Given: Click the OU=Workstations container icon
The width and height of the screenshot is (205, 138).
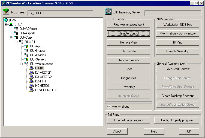Looking at the screenshot, I should point(26,64).
